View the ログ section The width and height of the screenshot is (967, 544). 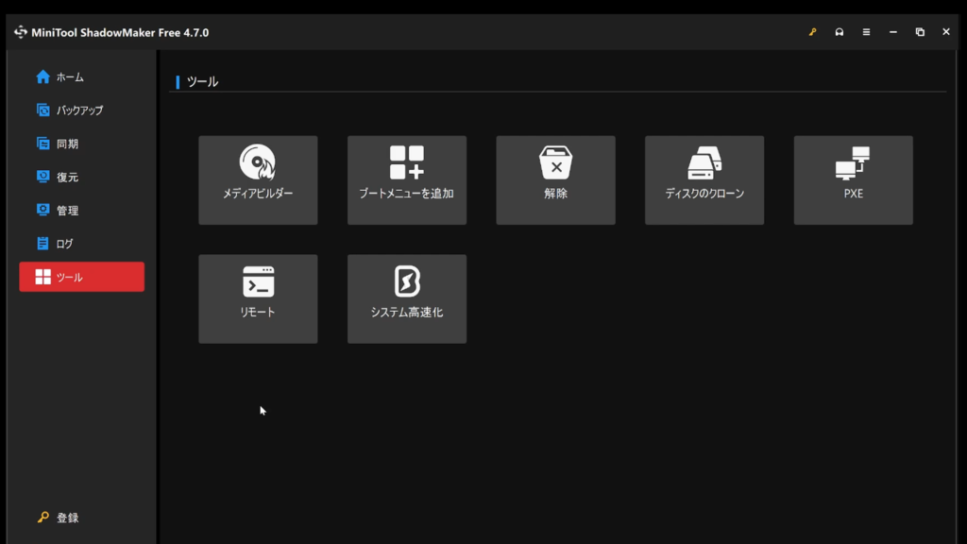(x=64, y=244)
